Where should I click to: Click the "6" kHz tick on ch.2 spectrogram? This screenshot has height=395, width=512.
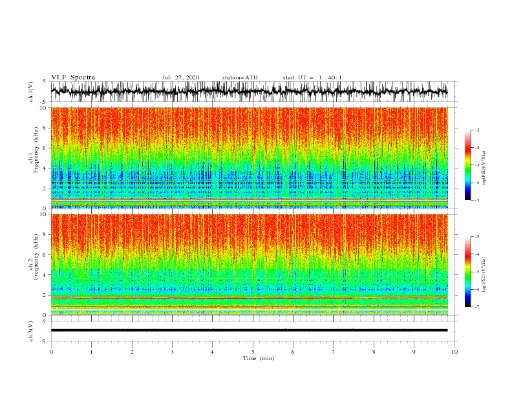[x=45, y=255]
